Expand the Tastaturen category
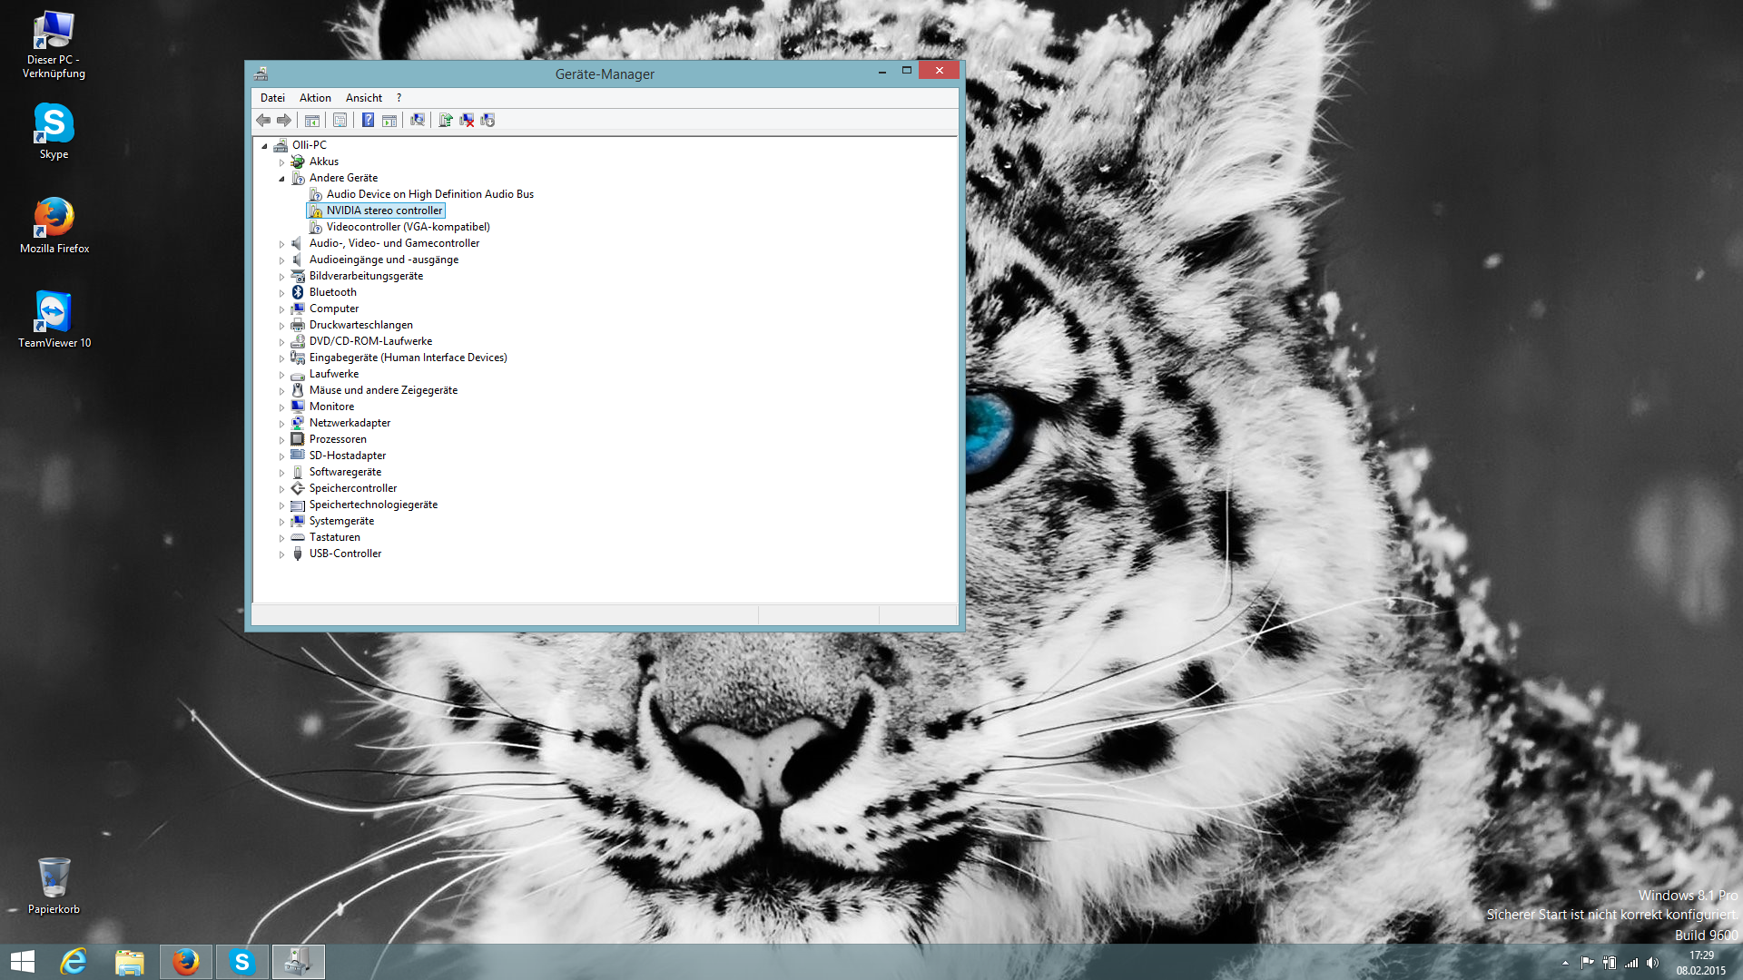The width and height of the screenshot is (1743, 980). 281,538
